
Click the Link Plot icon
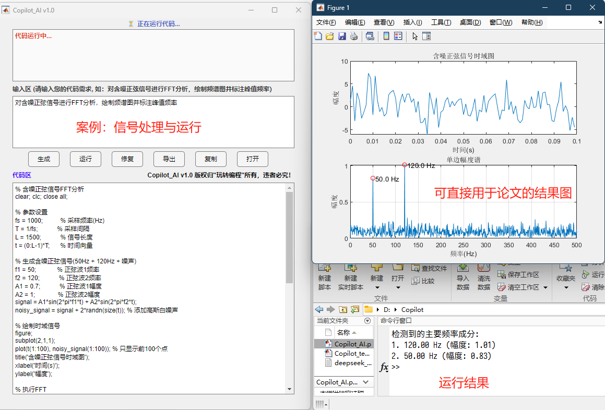[370, 36]
